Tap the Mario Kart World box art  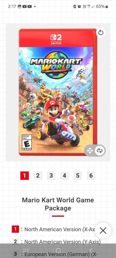[58, 92]
